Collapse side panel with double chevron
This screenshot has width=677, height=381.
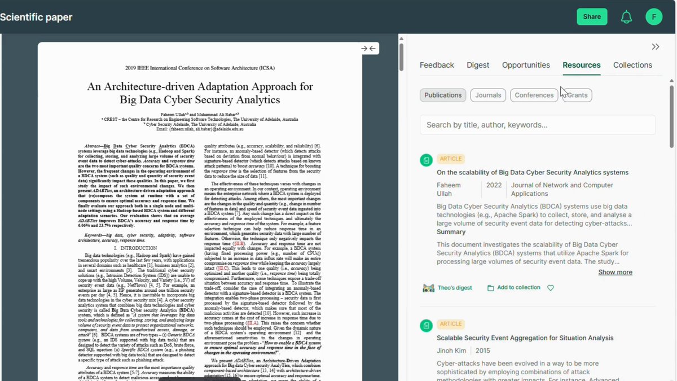(656, 47)
